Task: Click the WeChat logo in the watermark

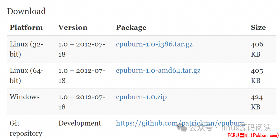Action: pyautogui.click(x=181, y=128)
